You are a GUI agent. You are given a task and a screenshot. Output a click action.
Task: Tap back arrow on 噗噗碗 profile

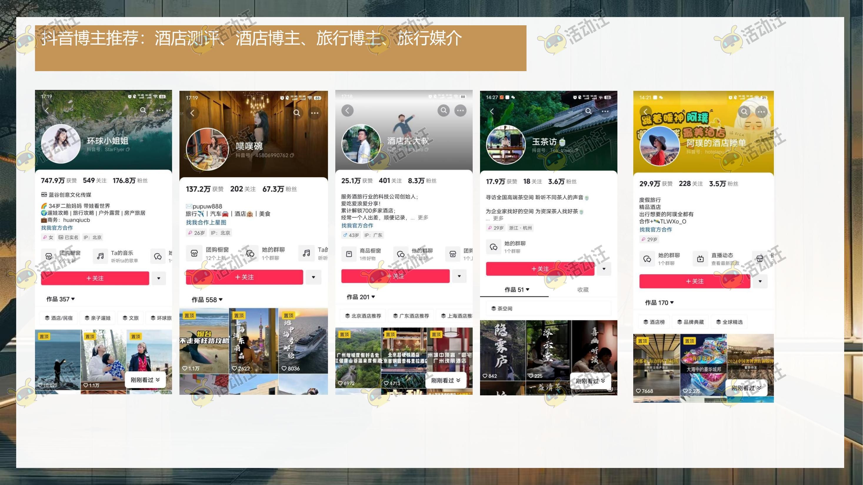click(192, 113)
